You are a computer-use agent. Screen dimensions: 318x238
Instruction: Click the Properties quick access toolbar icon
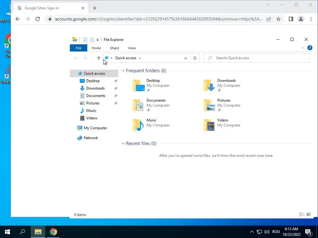85,40
